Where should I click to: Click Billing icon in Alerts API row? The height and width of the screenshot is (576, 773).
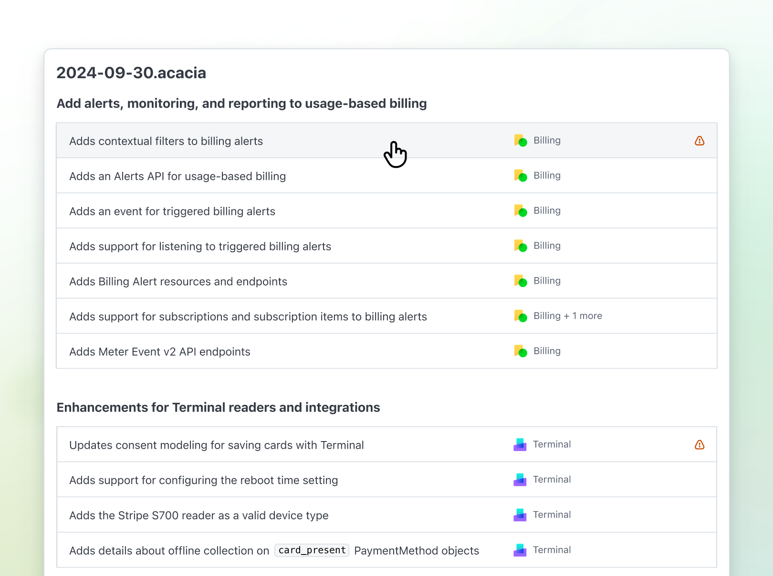click(521, 176)
